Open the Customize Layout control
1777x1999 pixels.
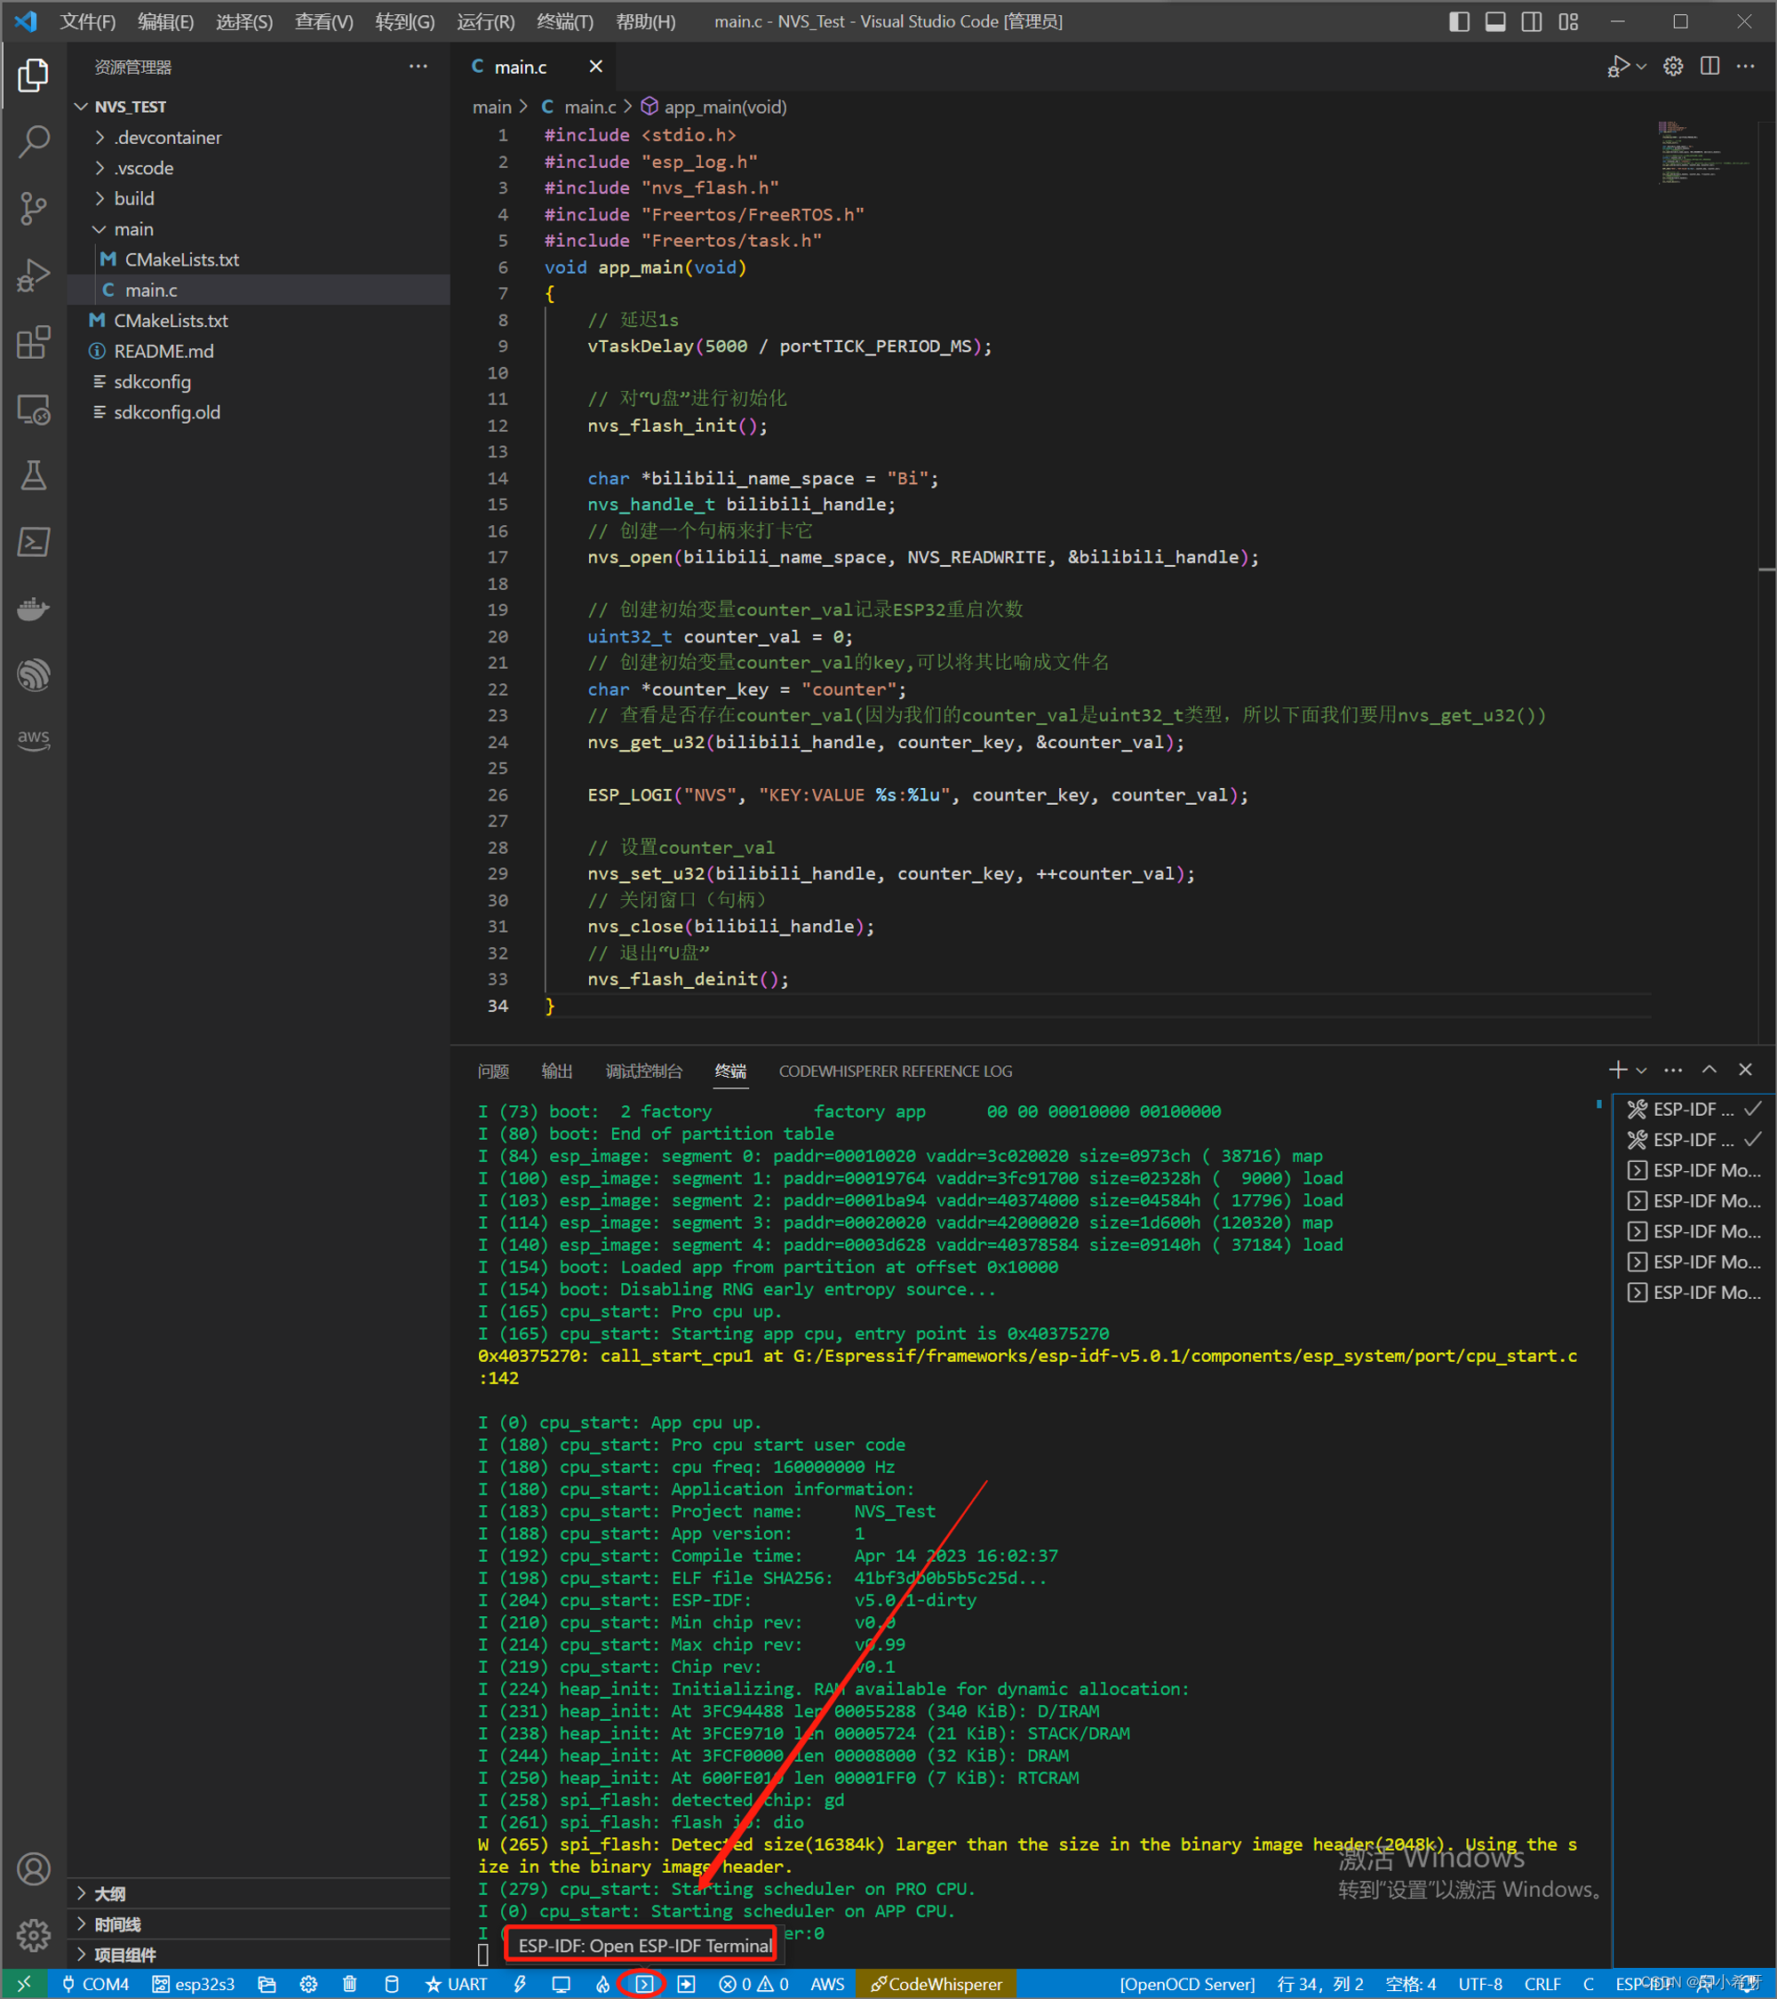coord(1569,21)
